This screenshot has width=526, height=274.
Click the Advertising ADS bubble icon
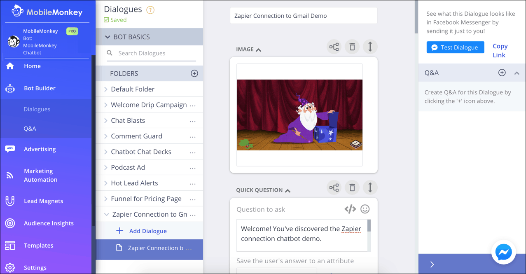[10, 149]
